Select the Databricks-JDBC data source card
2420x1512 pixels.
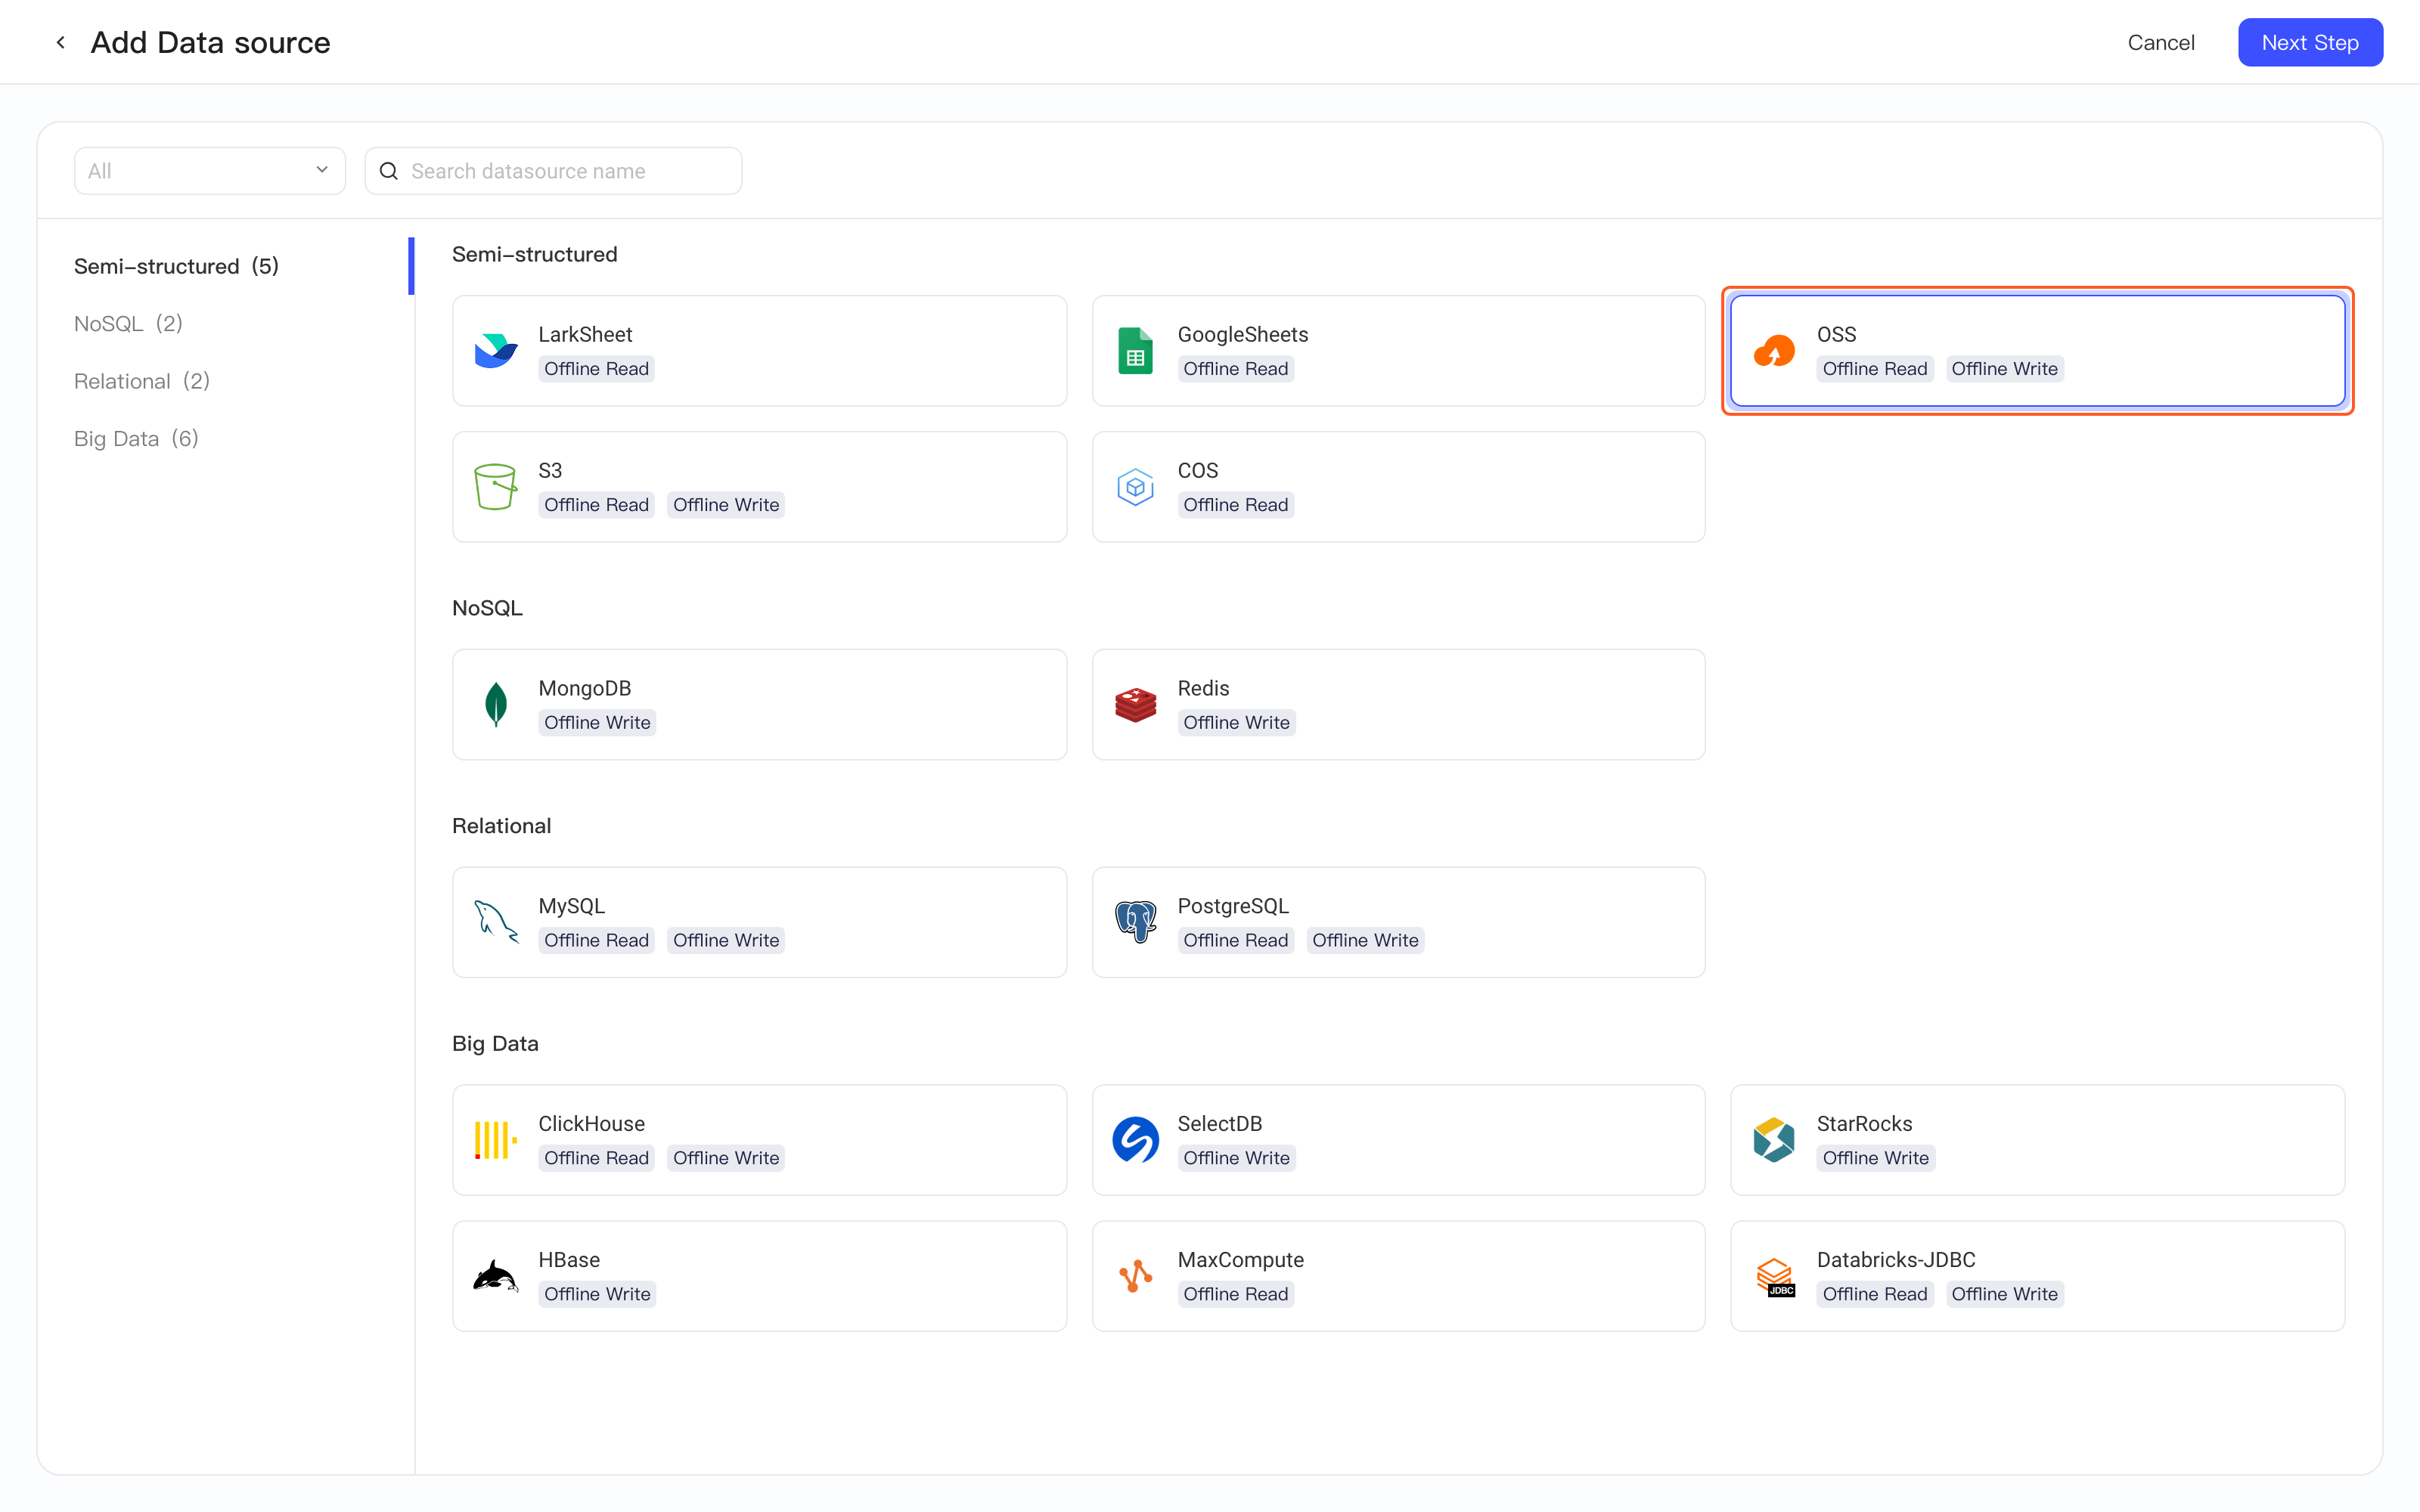coord(2037,1276)
